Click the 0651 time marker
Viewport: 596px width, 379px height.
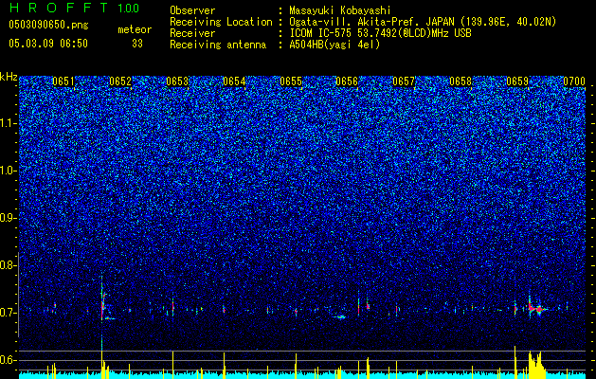point(63,81)
